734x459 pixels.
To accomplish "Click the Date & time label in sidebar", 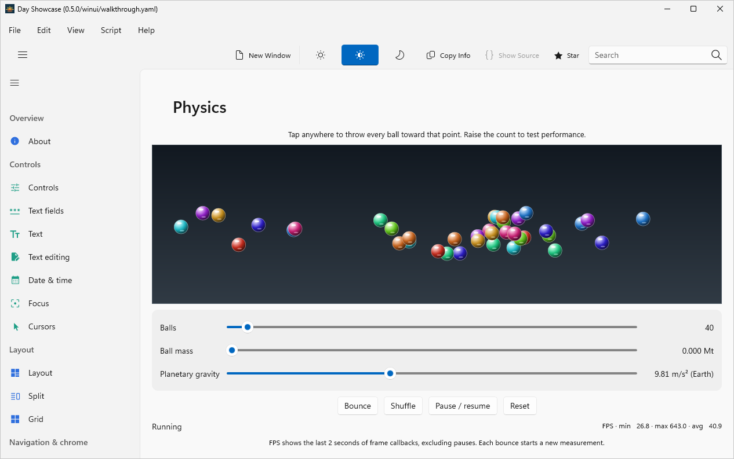I will coord(50,280).
